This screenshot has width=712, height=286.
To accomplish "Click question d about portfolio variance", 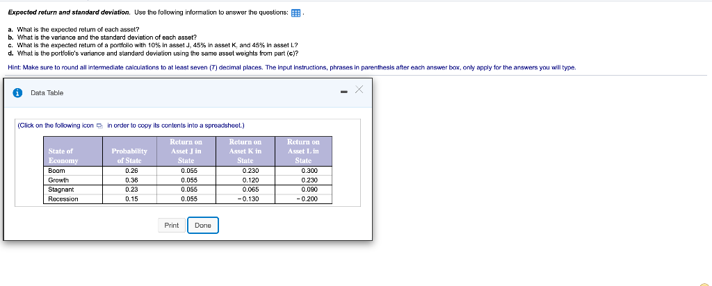I will pyautogui.click(x=153, y=53).
